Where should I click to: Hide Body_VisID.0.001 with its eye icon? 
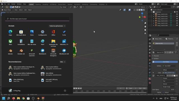(x=177, y=14)
